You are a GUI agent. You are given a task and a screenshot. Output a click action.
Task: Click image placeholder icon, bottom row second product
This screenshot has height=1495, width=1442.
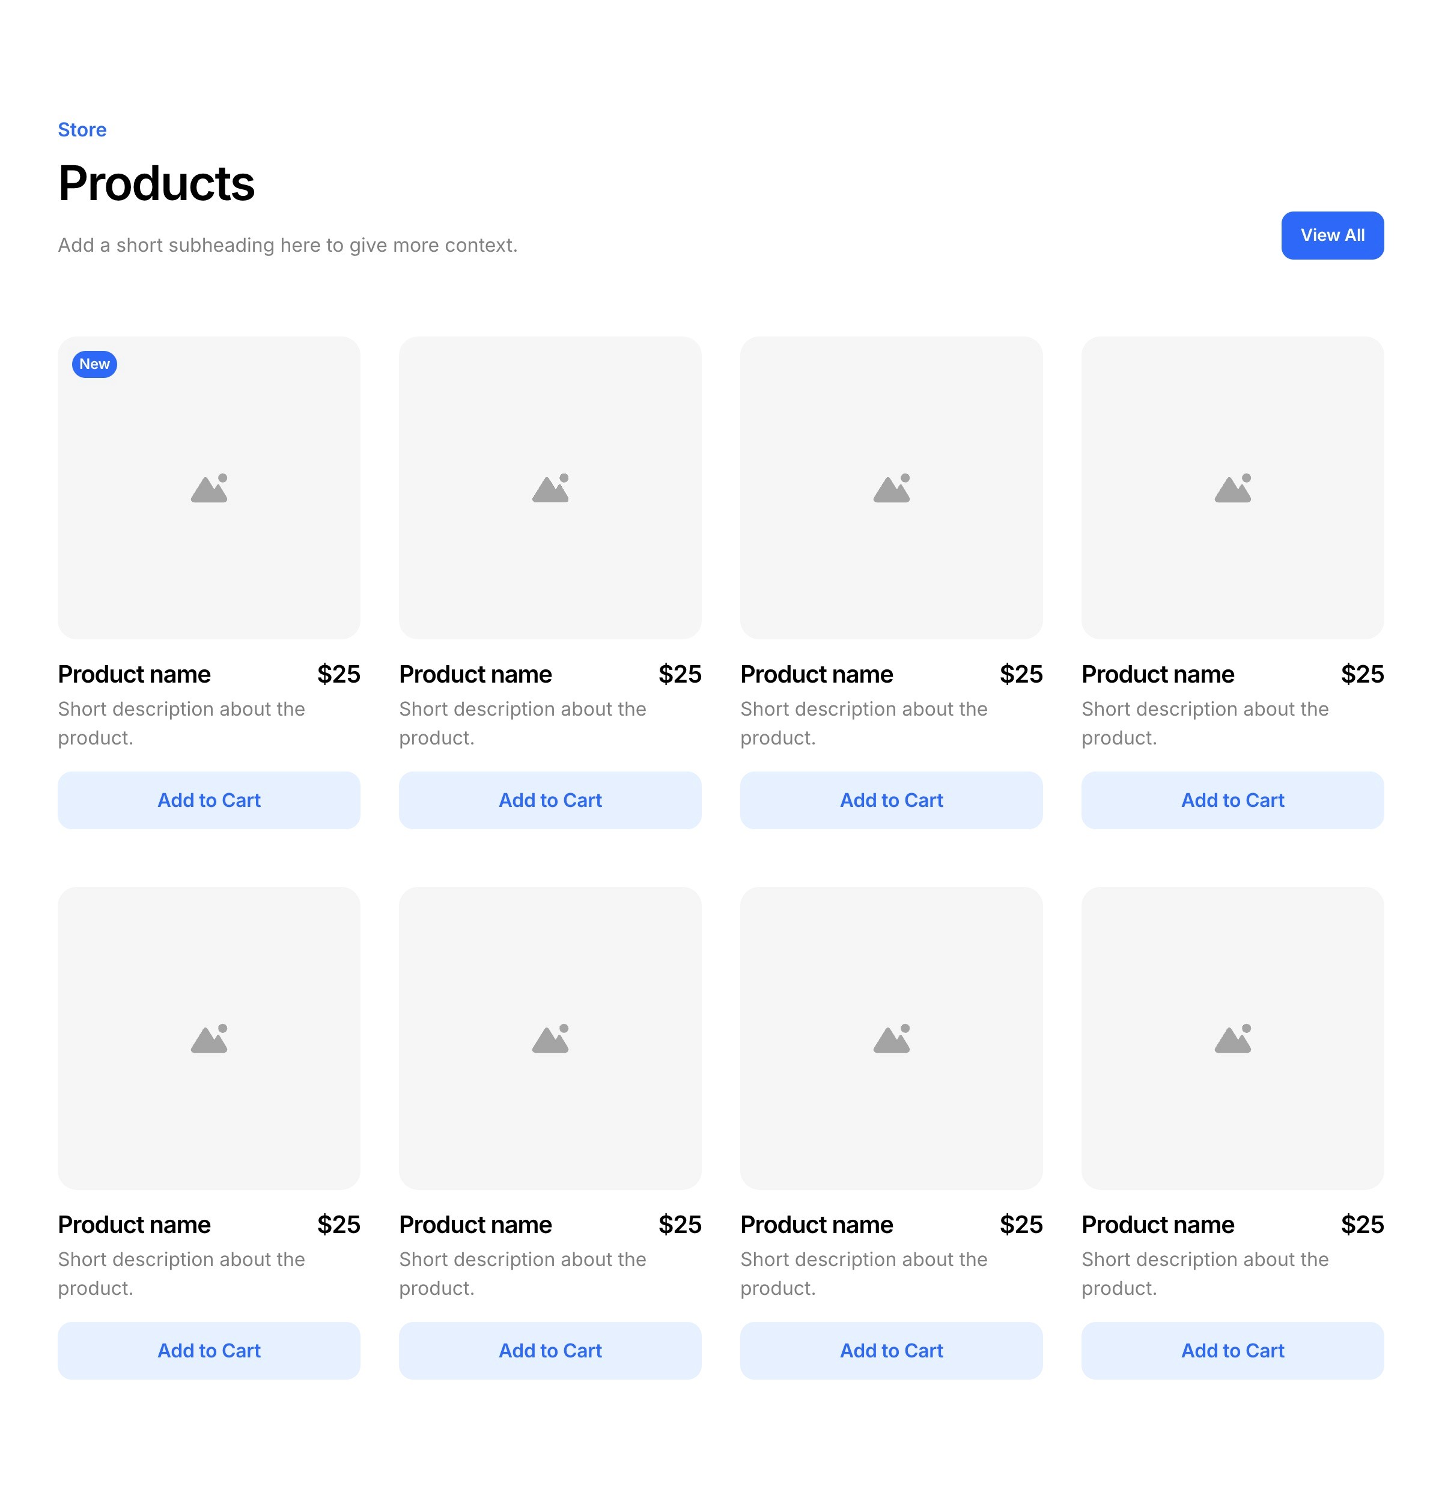[x=550, y=1038]
